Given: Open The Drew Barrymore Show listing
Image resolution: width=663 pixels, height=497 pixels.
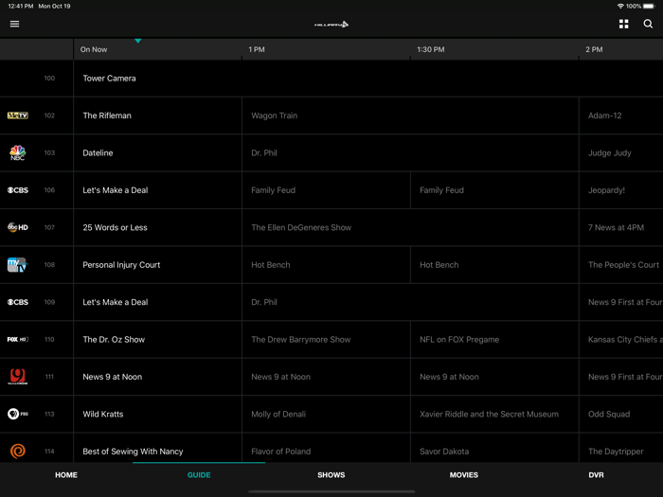Looking at the screenshot, I should click(x=326, y=339).
